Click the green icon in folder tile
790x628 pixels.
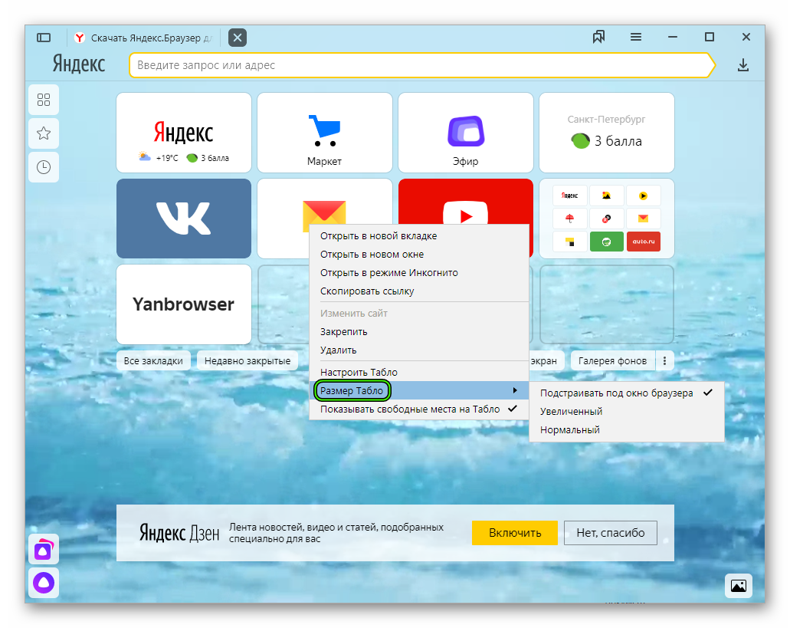(x=607, y=242)
